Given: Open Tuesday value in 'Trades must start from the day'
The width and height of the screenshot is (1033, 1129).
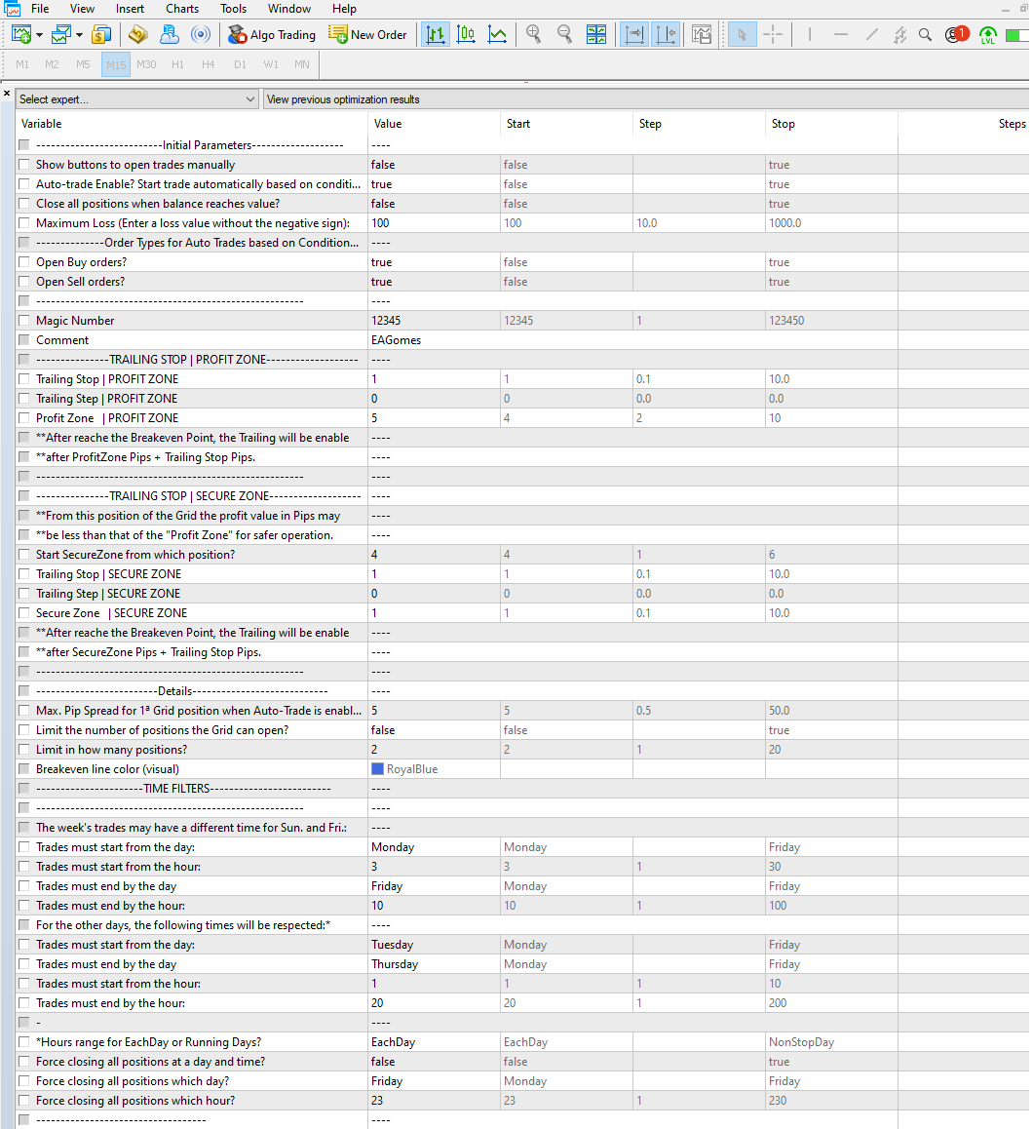Looking at the screenshot, I should tap(434, 945).
